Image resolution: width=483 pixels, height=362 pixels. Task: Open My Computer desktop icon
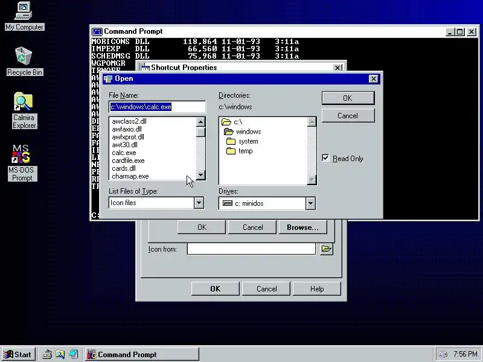pos(24,16)
